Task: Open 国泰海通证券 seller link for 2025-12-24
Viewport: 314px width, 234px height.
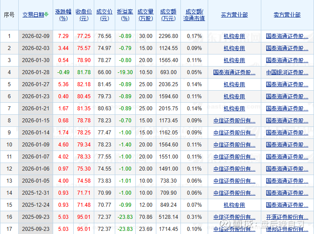Action: [287, 205]
